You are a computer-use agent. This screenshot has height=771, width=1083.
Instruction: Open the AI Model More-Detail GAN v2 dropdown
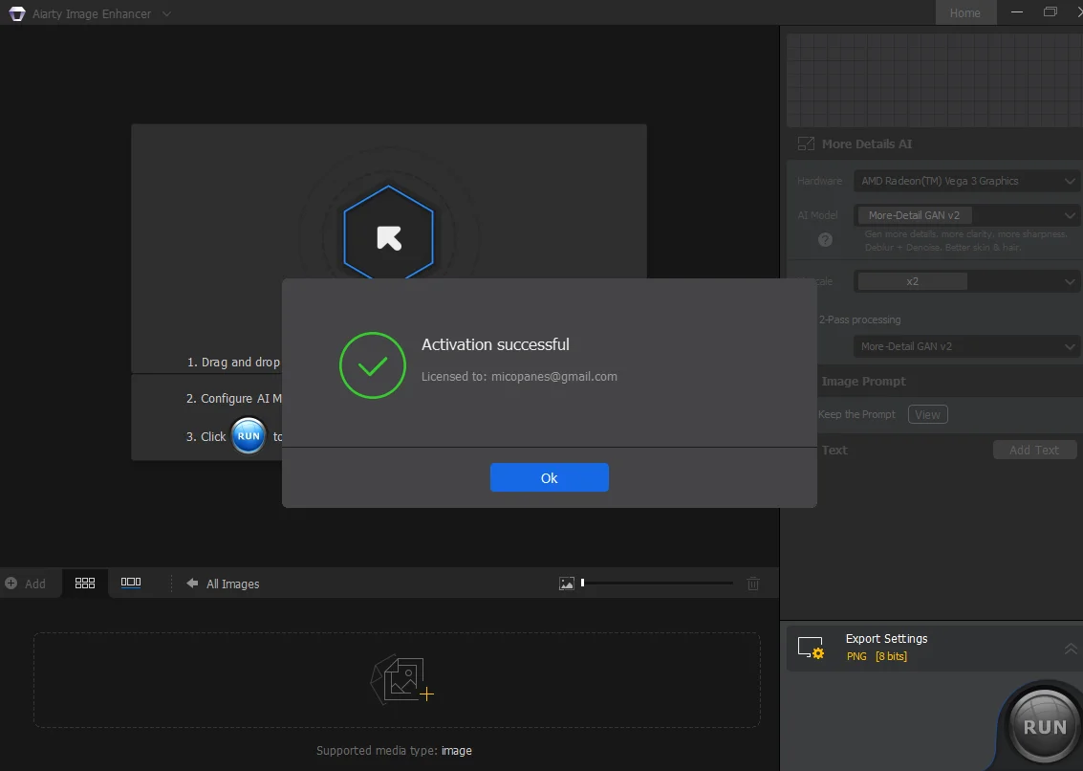coord(967,215)
